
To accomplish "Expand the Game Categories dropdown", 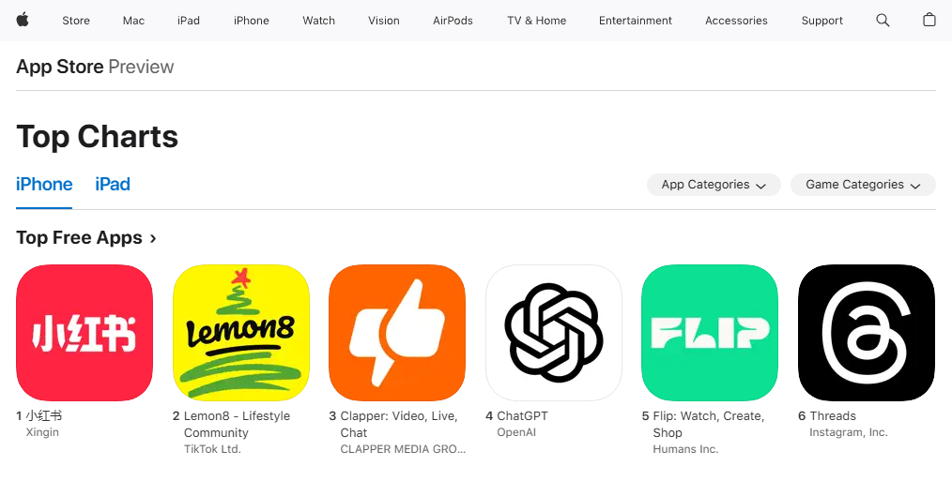I will 863,185.
